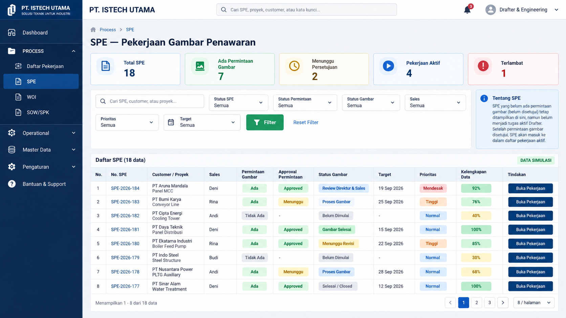This screenshot has height=318, width=566.
Task: Click the Process breadcrumb link
Action: 108,30
